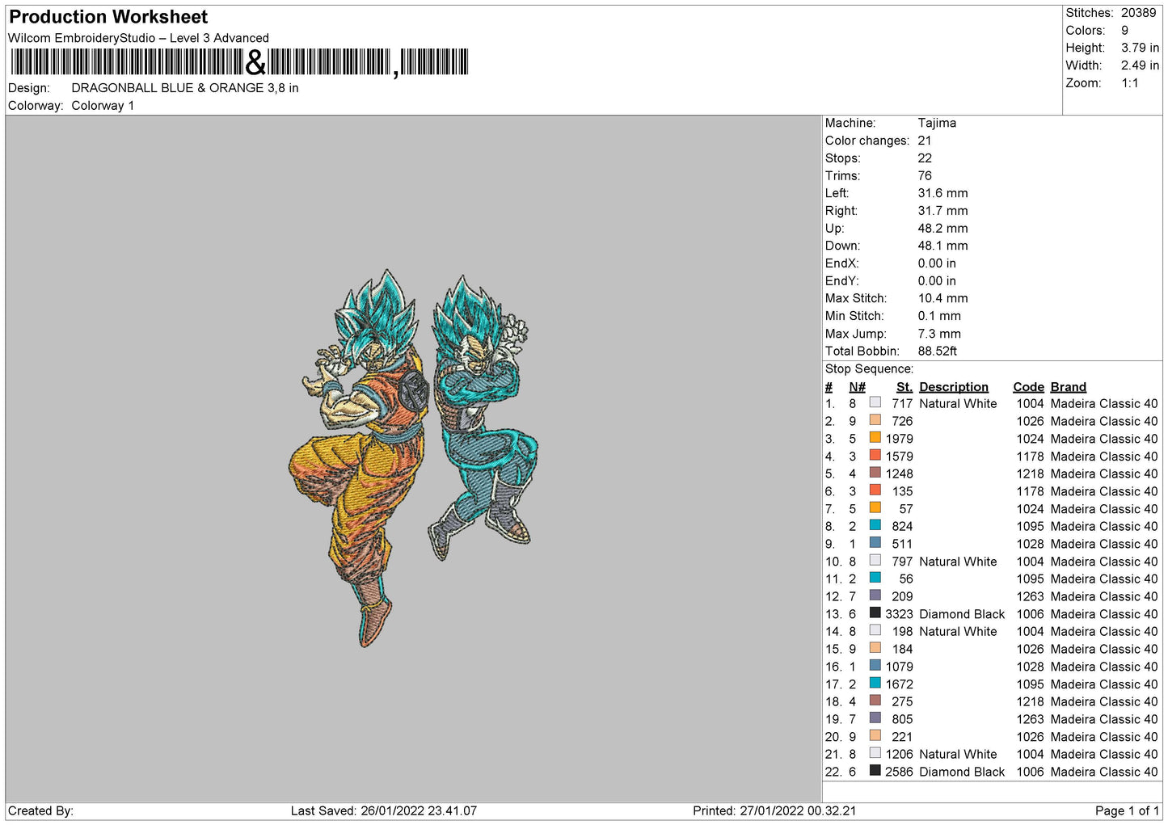The width and height of the screenshot is (1168, 825).
Task: Click the Brand column header
Action: tap(1068, 387)
